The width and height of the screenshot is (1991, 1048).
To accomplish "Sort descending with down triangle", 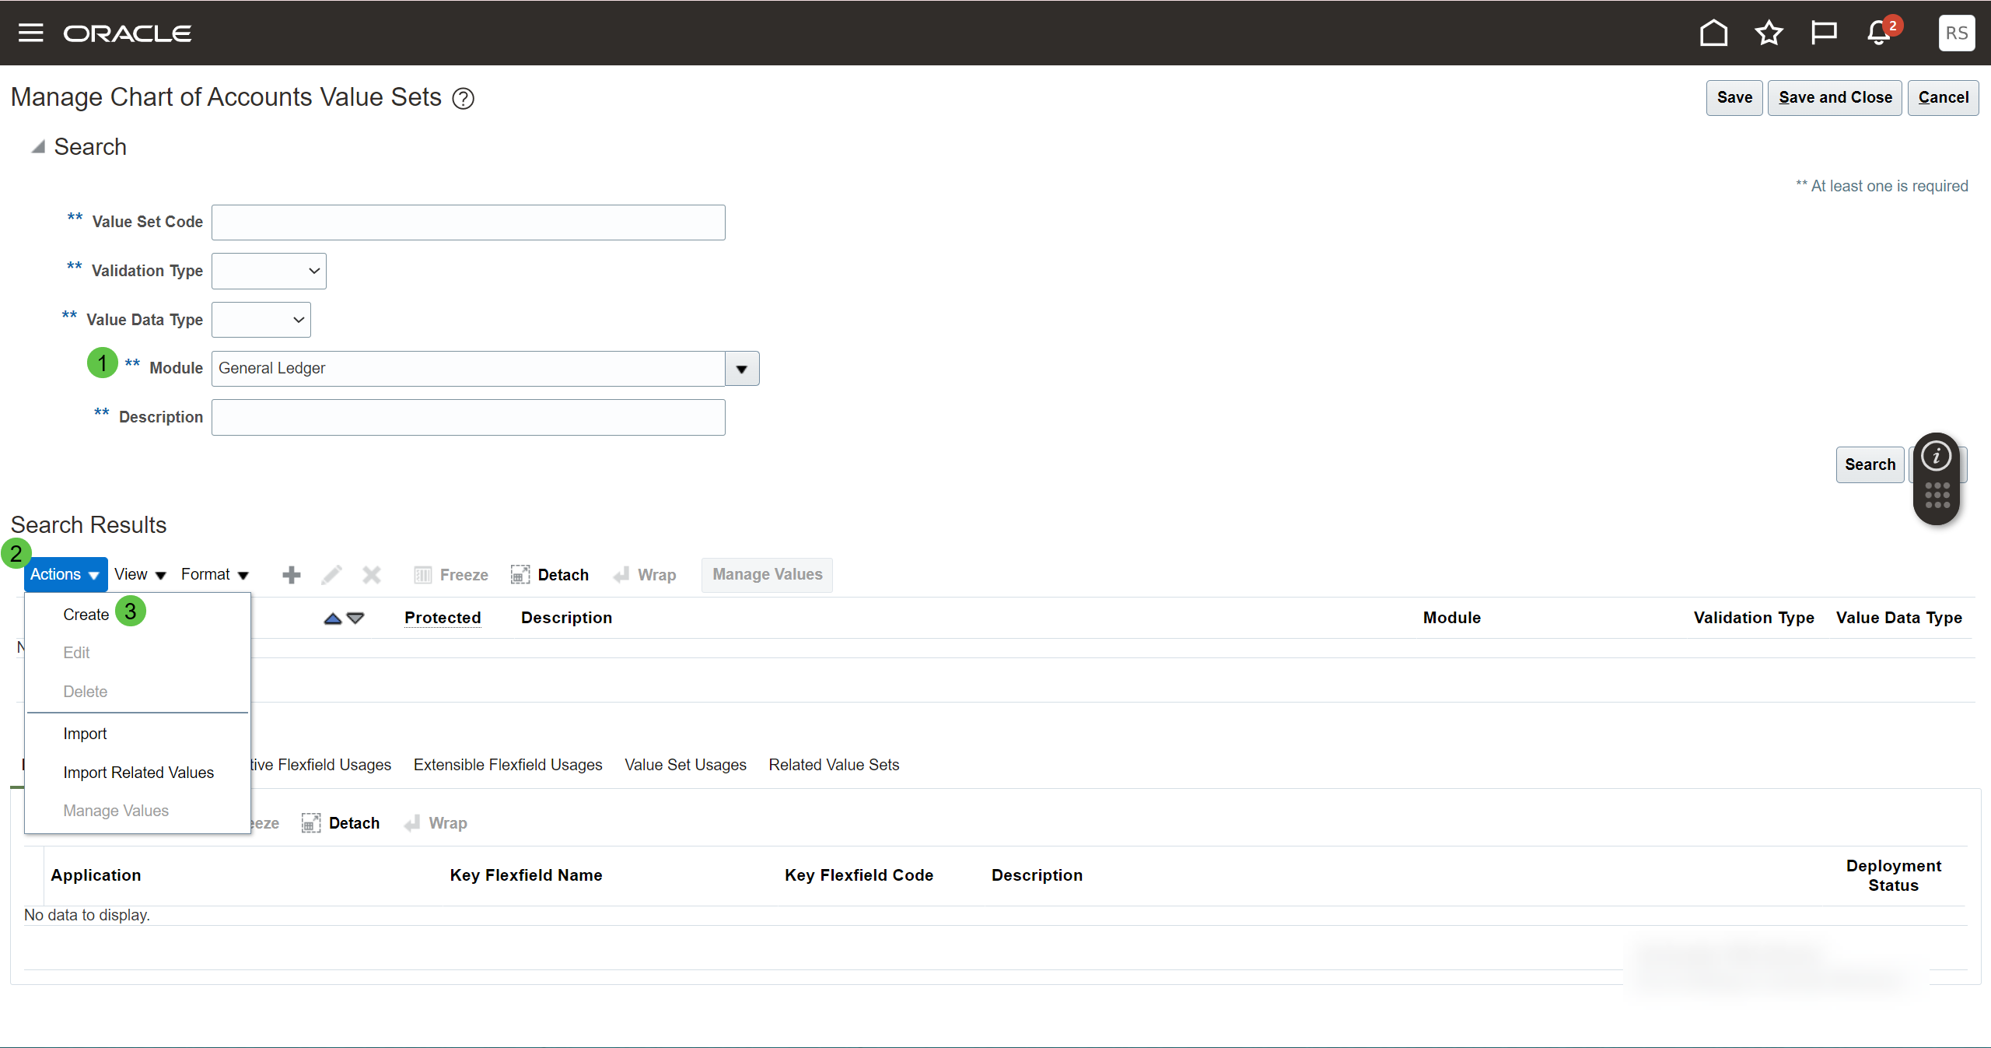I will point(355,619).
